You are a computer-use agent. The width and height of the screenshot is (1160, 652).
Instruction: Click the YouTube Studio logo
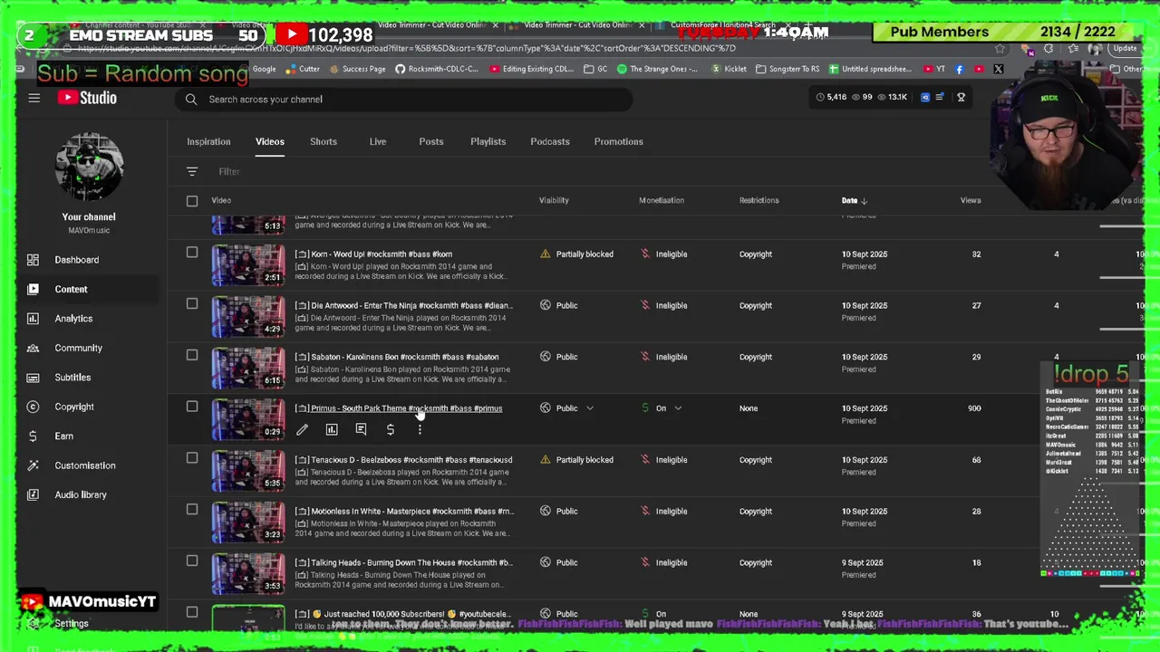[87, 98]
